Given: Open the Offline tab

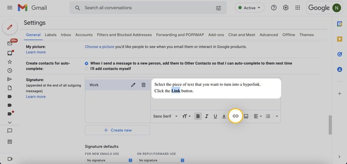Looking at the screenshot, I should point(288,35).
